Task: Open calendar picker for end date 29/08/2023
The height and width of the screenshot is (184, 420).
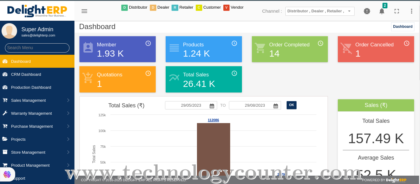Action: tap(276, 106)
